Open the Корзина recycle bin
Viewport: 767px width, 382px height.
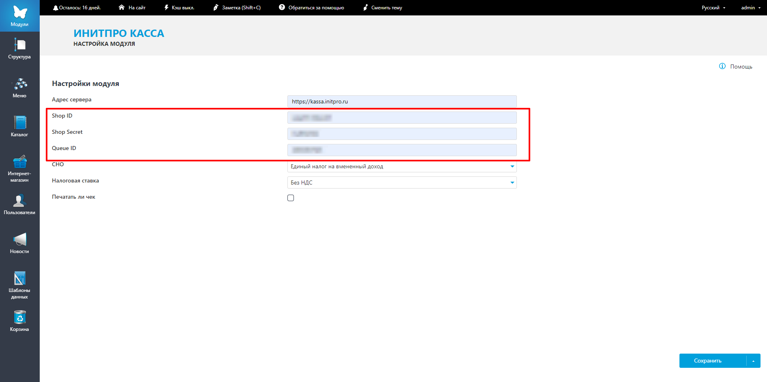click(x=19, y=321)
